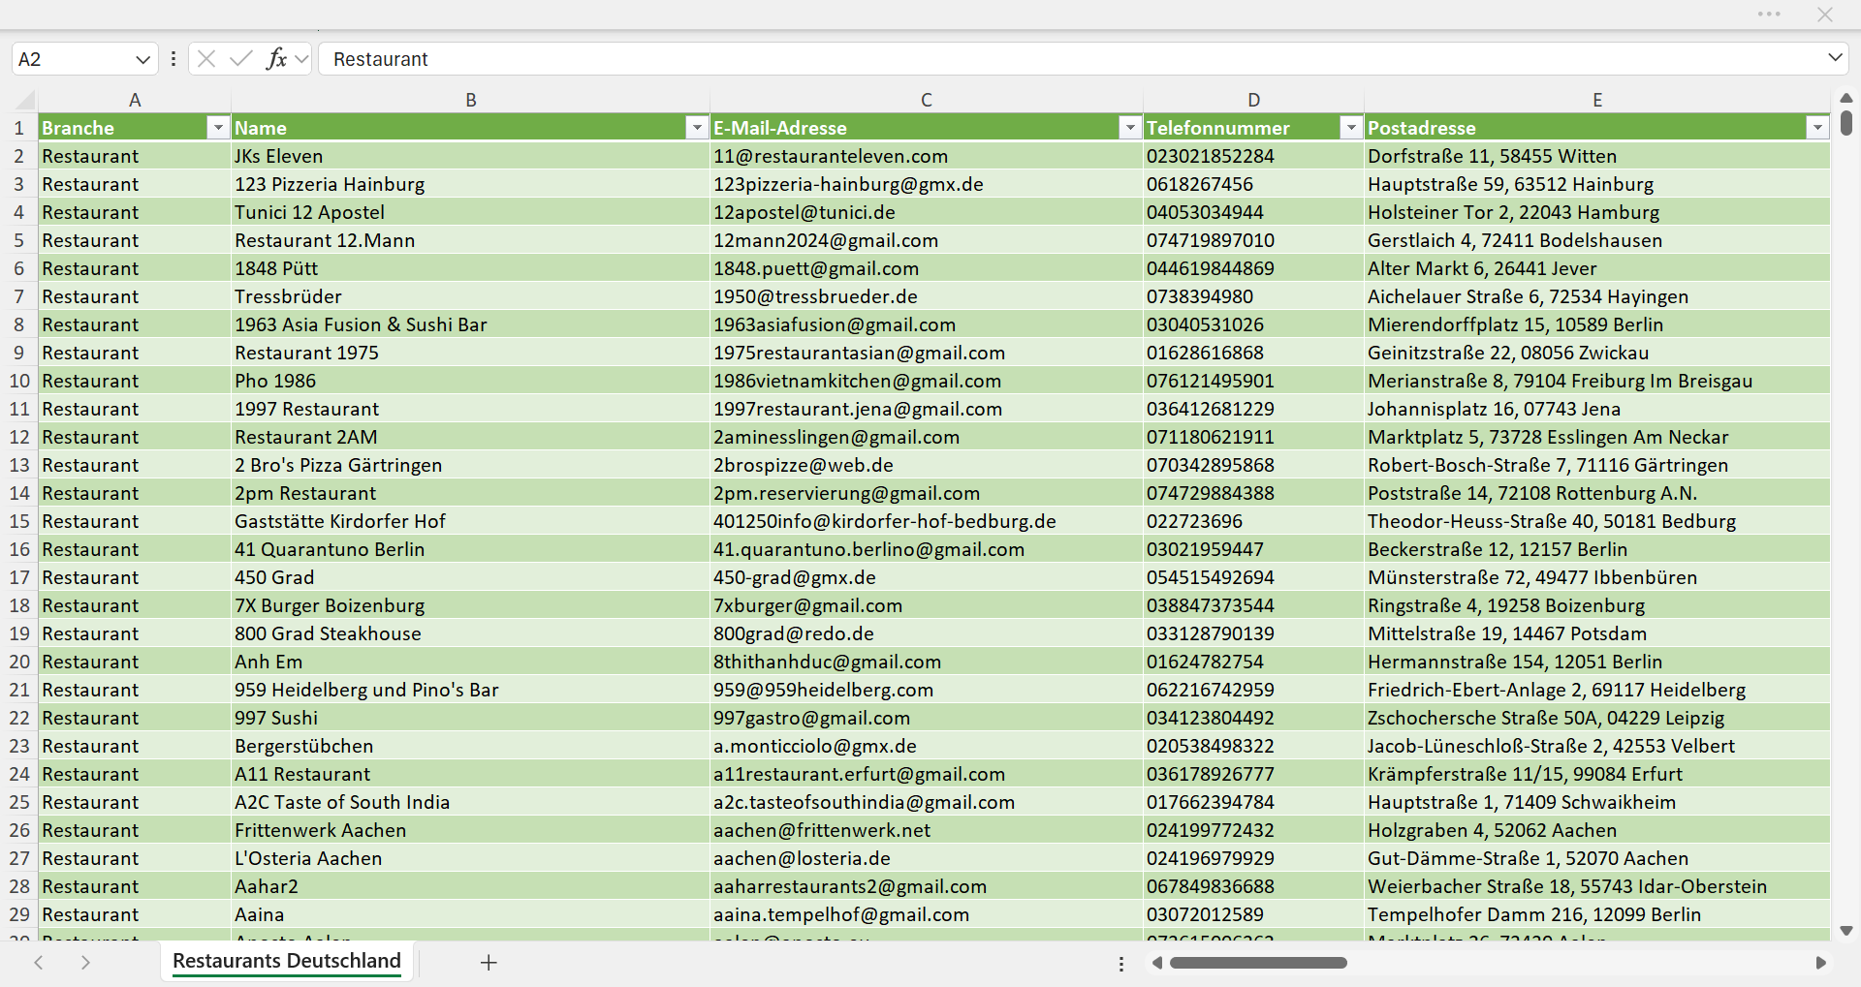
Task: Select cell 2 Bro's Pizza Gärtringen
Action: click(471, 465)
